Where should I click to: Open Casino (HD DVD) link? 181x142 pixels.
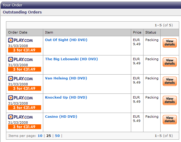[61, 117]
